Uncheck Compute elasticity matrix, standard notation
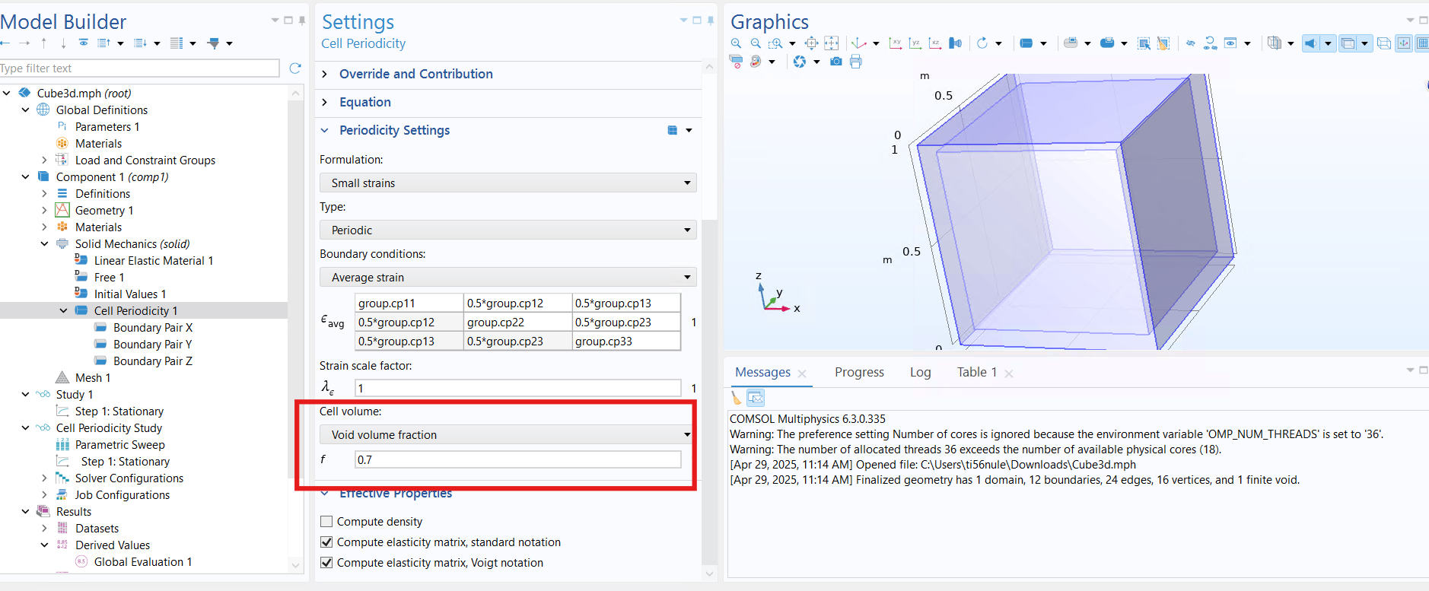1429x591 pixels. pos(327,542)
